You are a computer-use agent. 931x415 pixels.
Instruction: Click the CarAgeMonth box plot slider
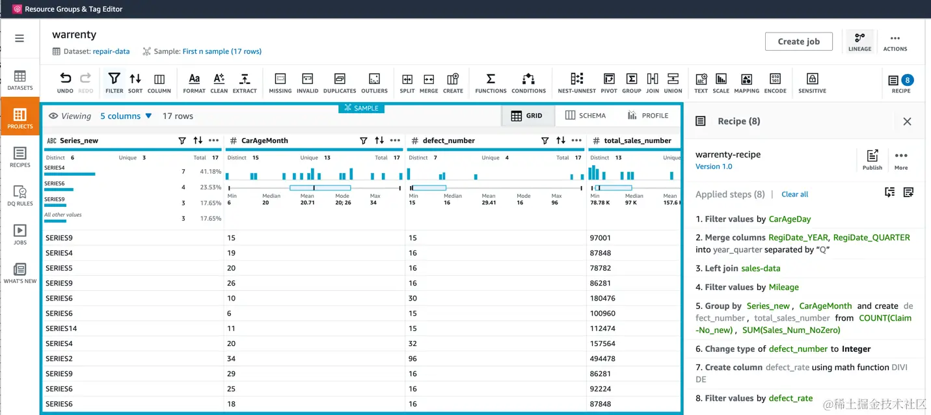point(315,188)
